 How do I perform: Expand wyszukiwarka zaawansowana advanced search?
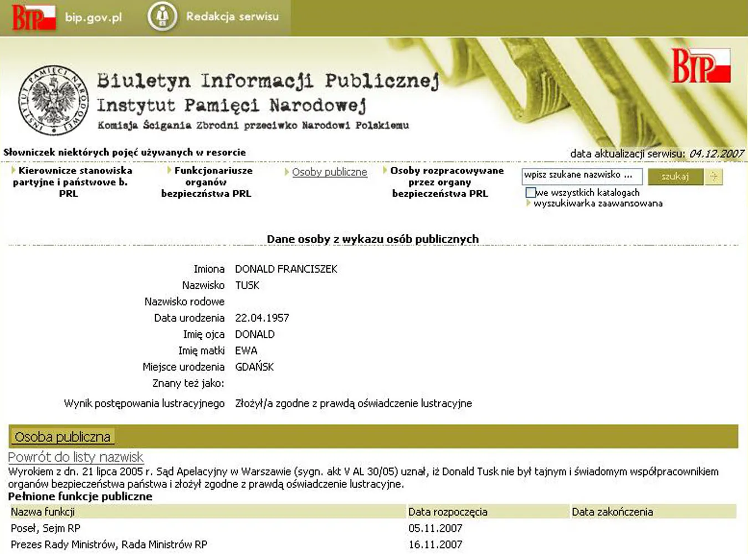coord(598,203)
